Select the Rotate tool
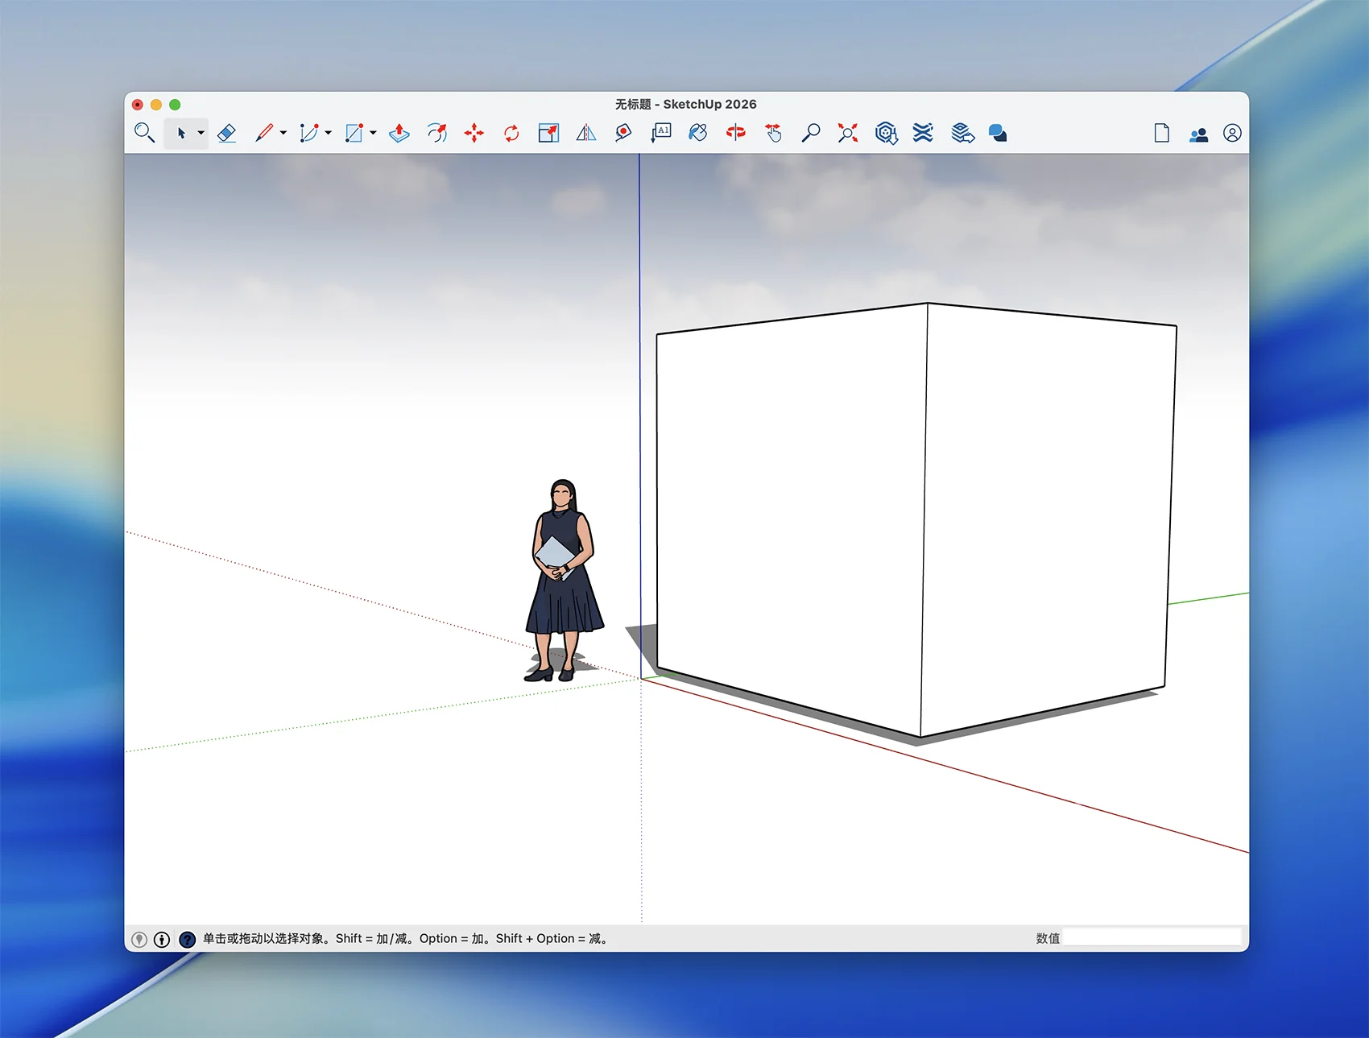 [x=511, y=133]
